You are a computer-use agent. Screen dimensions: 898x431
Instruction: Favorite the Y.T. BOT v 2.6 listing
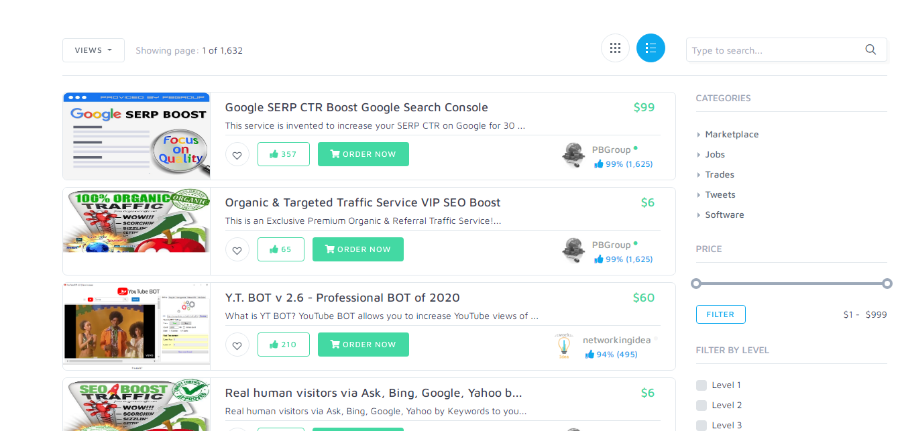237,345
